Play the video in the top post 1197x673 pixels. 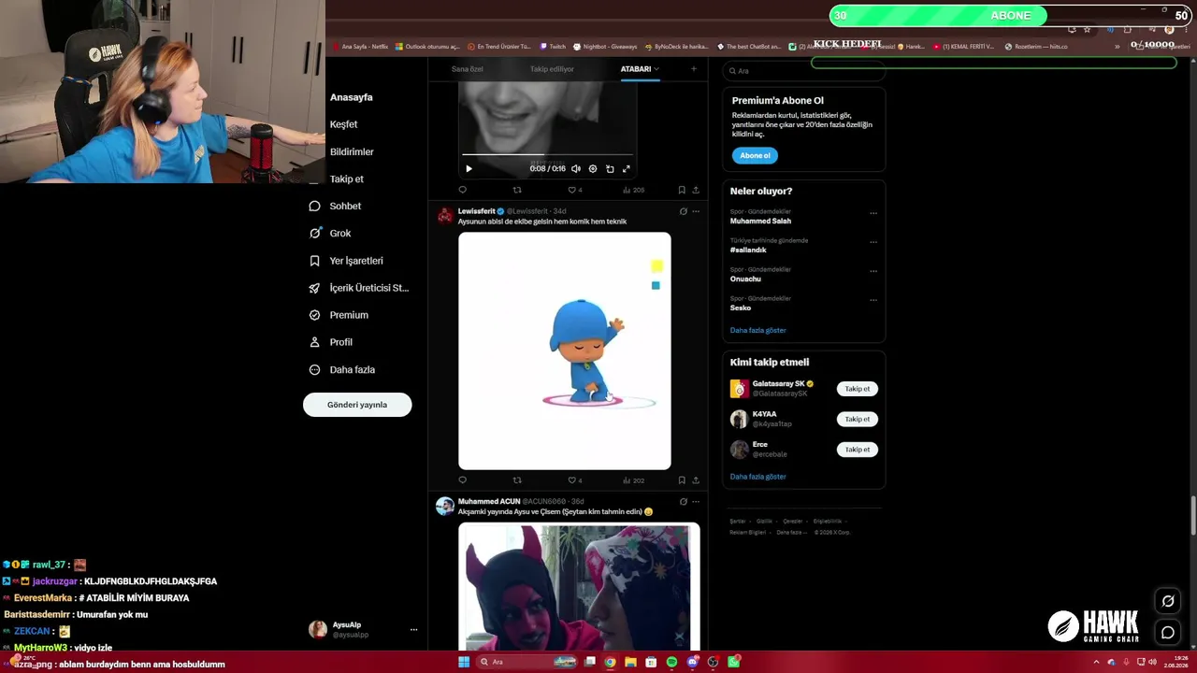coord(469,169)
